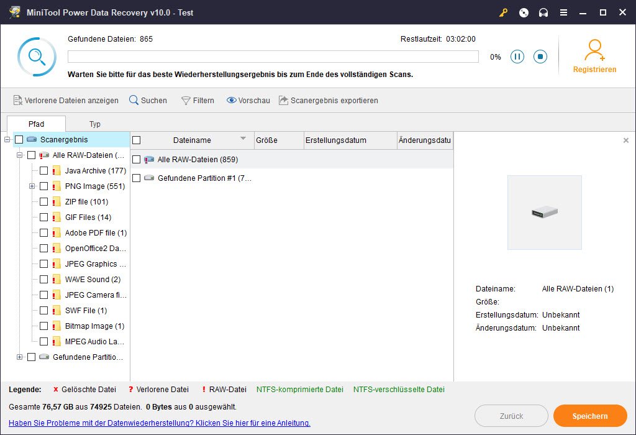Click the key registration icon in title bar
Viewport: 636px width, 435px height.
click(x=503, y=12)
